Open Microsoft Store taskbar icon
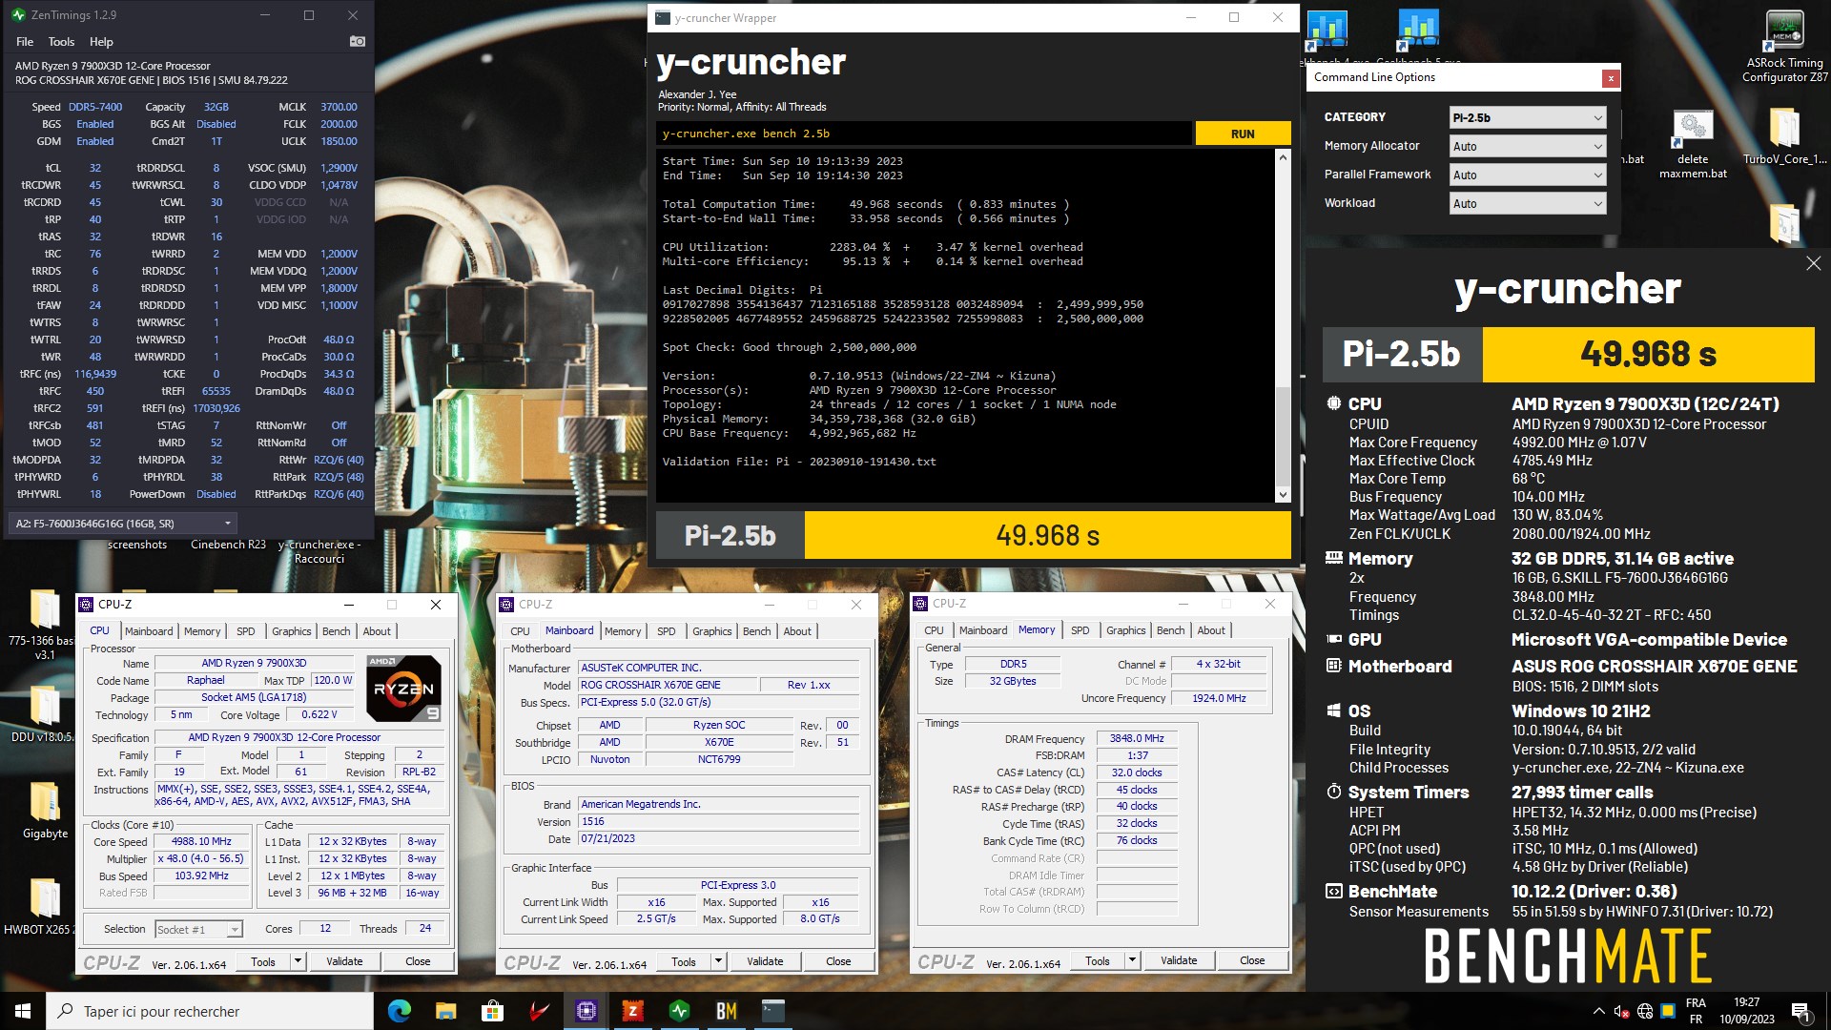Viewport: 1831px width, 1030px height. click(492, 1011)
